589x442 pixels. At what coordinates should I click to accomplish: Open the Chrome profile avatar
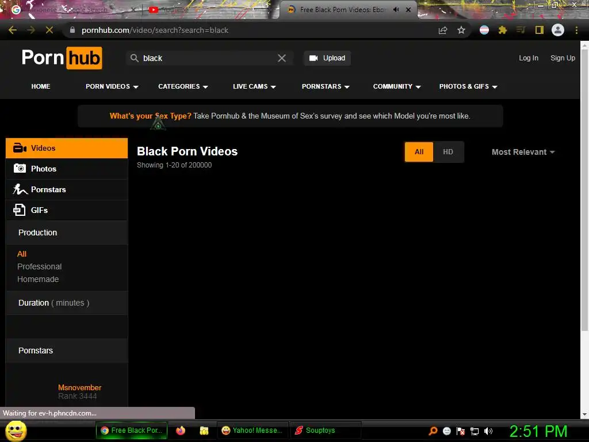tap(558, 30)
